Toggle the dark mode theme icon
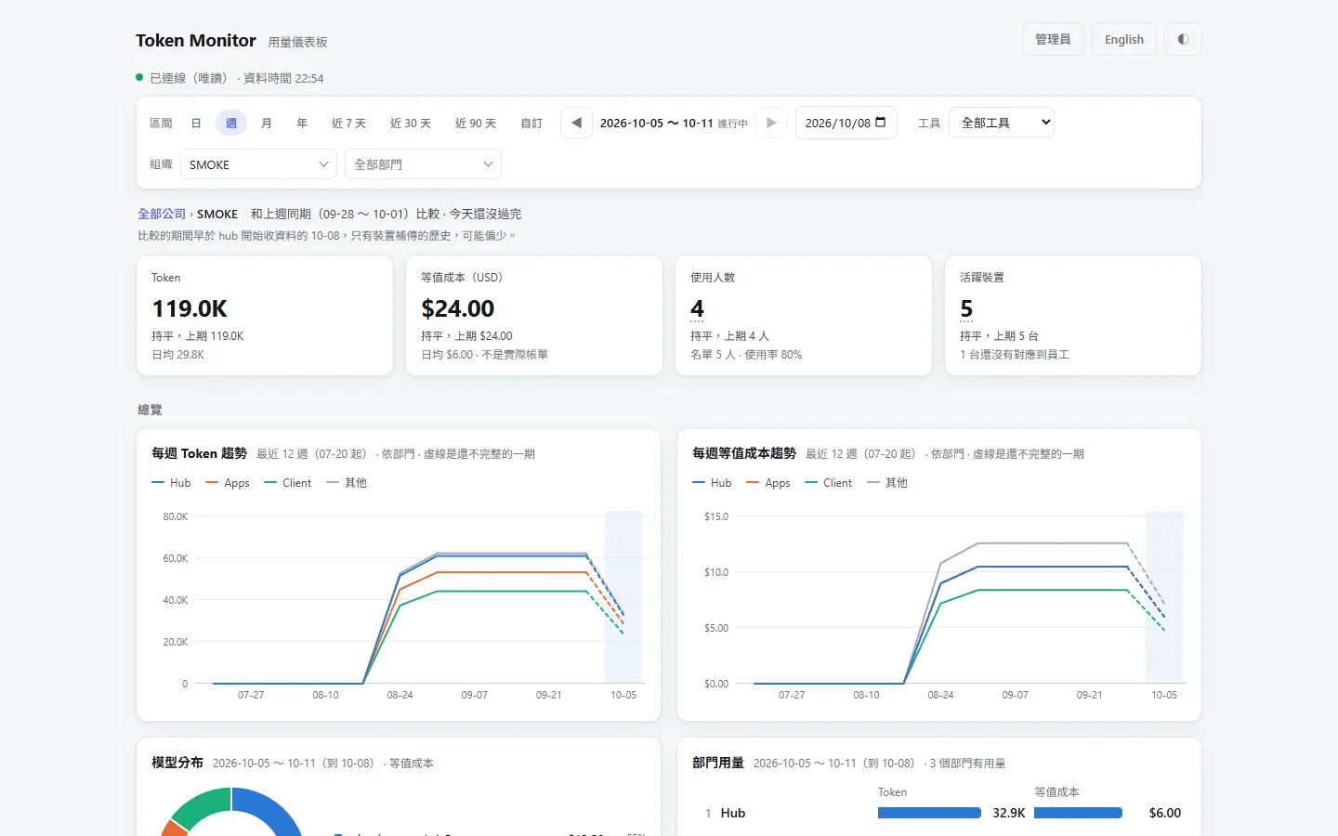The image size is (1338, 836). [1183, 39]
